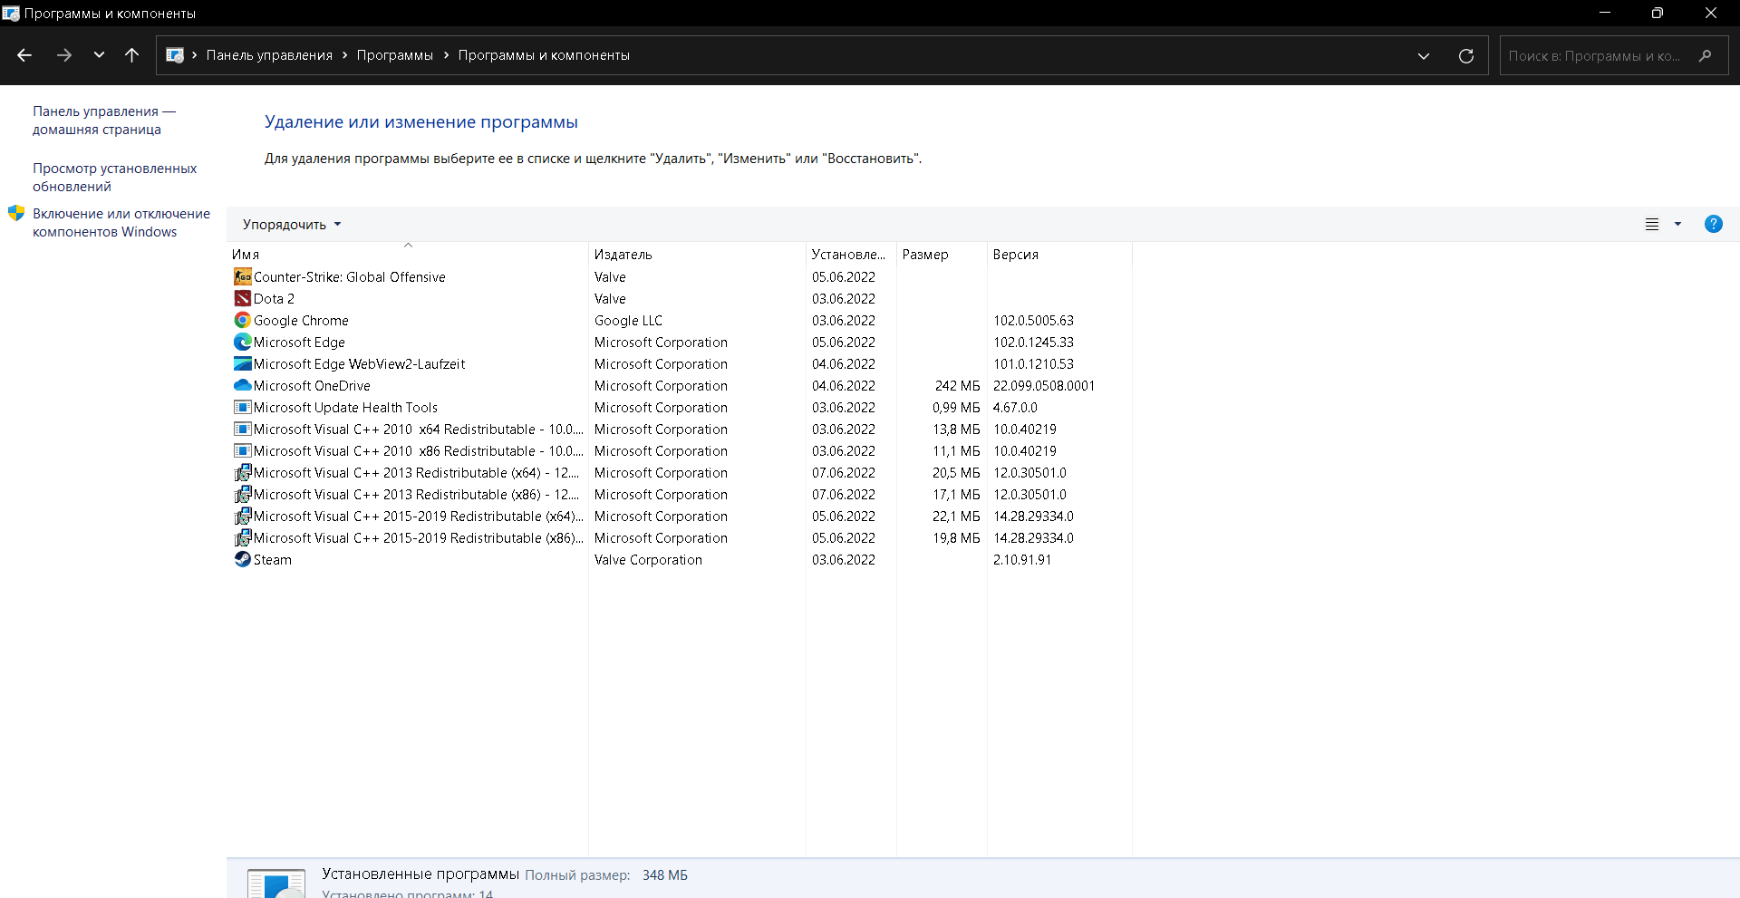Click the shield icon for Windows components
This screenshot has height=898, width=1740.
[16, 213]
